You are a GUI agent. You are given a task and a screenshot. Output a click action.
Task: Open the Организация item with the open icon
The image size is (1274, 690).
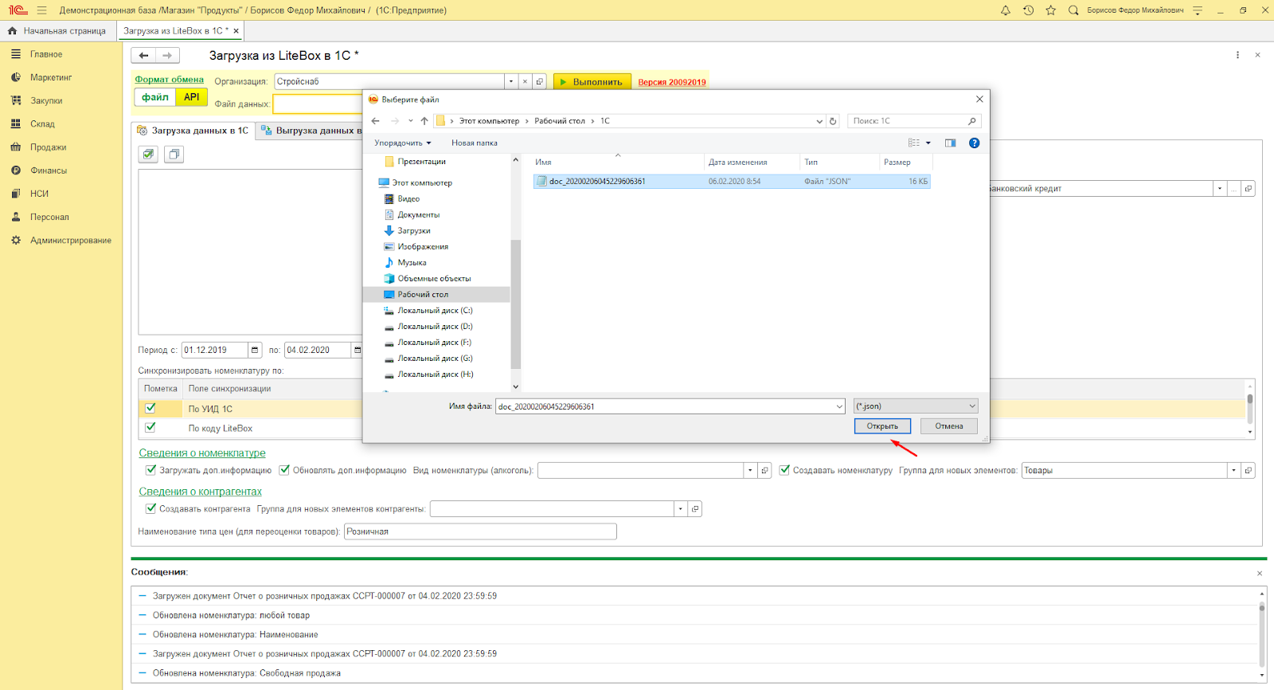click(539, 81)
